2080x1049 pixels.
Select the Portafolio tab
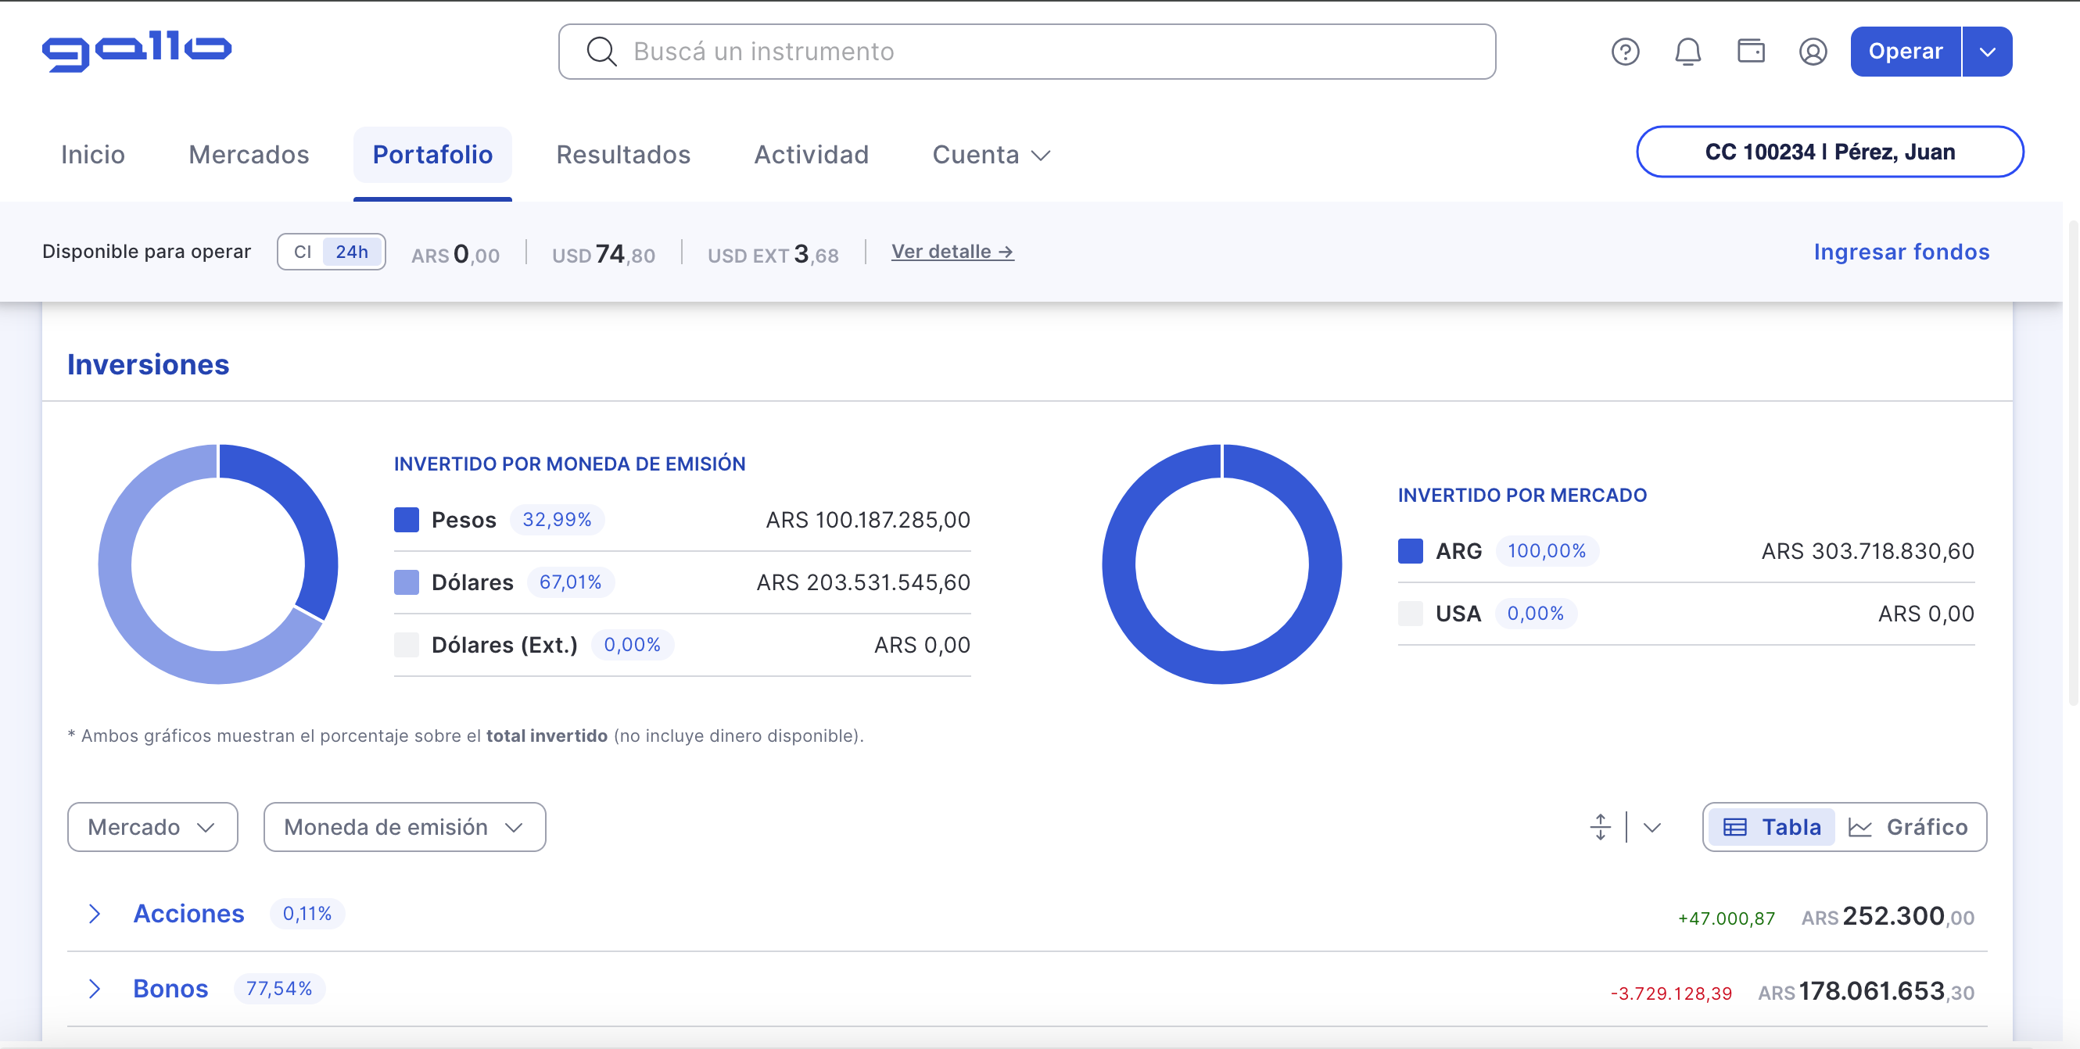[x=432, y=155]
